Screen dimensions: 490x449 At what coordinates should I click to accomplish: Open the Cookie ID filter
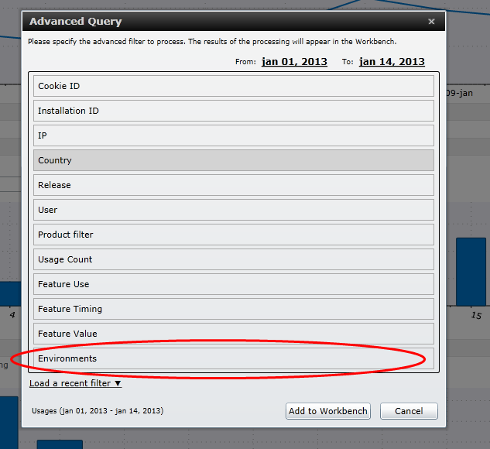[234, 86]
